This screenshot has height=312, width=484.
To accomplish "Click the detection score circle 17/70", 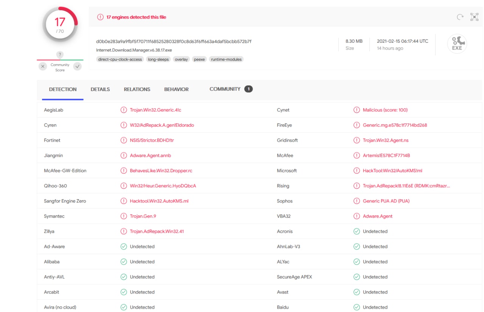I will click(x=60, y=25).
